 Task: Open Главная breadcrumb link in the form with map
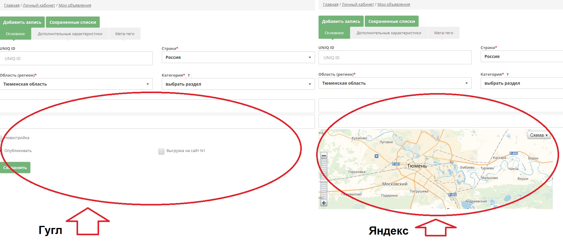point(331,5)
